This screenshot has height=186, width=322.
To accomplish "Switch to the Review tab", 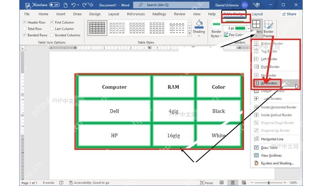I will 180,14.
